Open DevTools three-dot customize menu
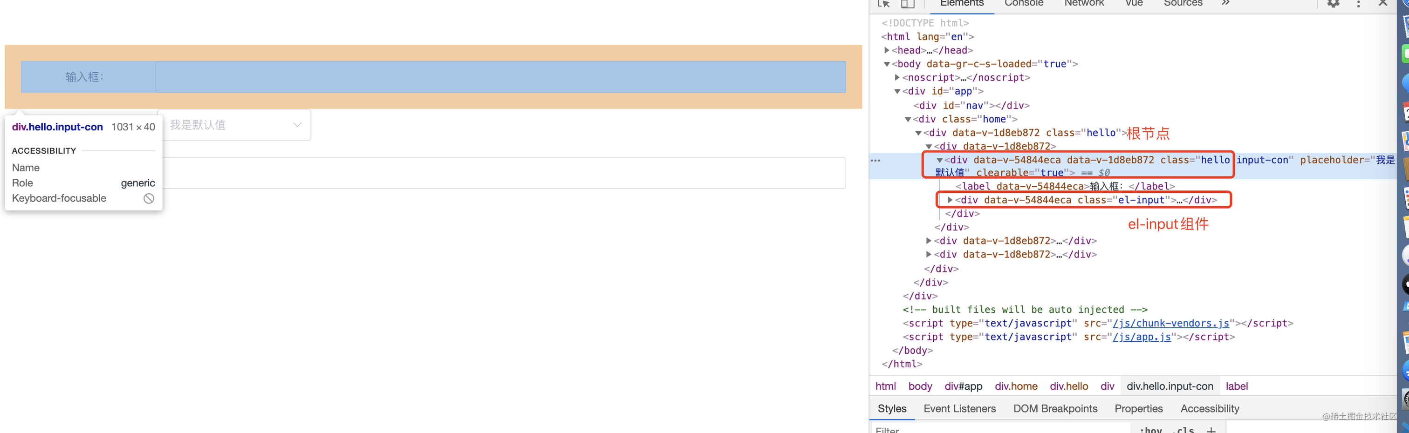The image size is (1409, 433). [x=1359, y=3]
